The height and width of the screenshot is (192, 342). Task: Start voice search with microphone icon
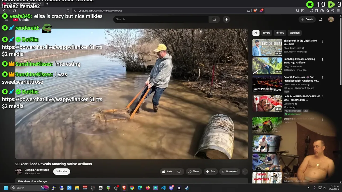[226, 19]
